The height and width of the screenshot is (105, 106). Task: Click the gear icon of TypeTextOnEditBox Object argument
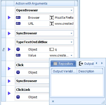click(x=18, y=49)
